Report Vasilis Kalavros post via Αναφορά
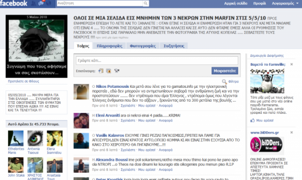 pos(166,150)
